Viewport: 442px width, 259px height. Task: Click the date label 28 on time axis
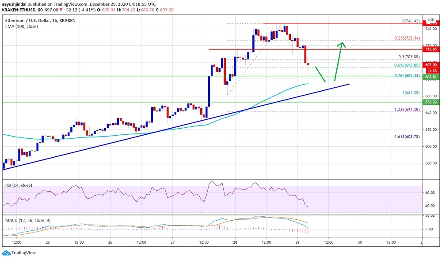point(235,242)
